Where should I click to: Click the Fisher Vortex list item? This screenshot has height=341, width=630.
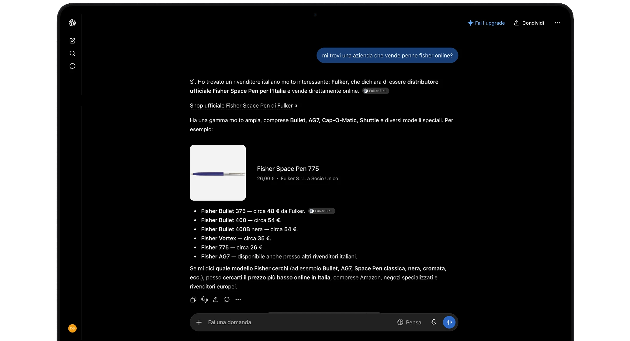(236, 238)
